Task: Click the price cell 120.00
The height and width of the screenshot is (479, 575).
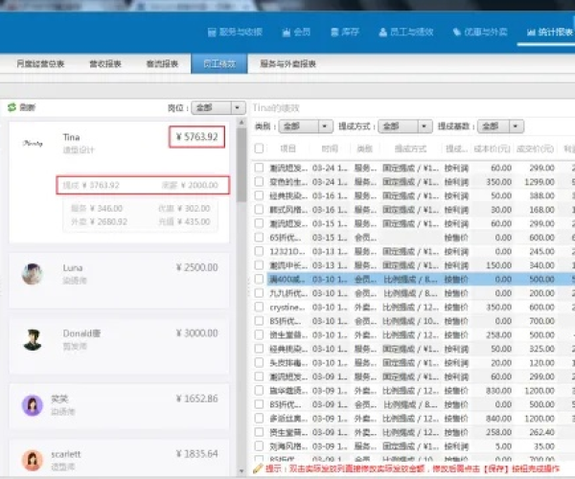Action: pos(541,363)
